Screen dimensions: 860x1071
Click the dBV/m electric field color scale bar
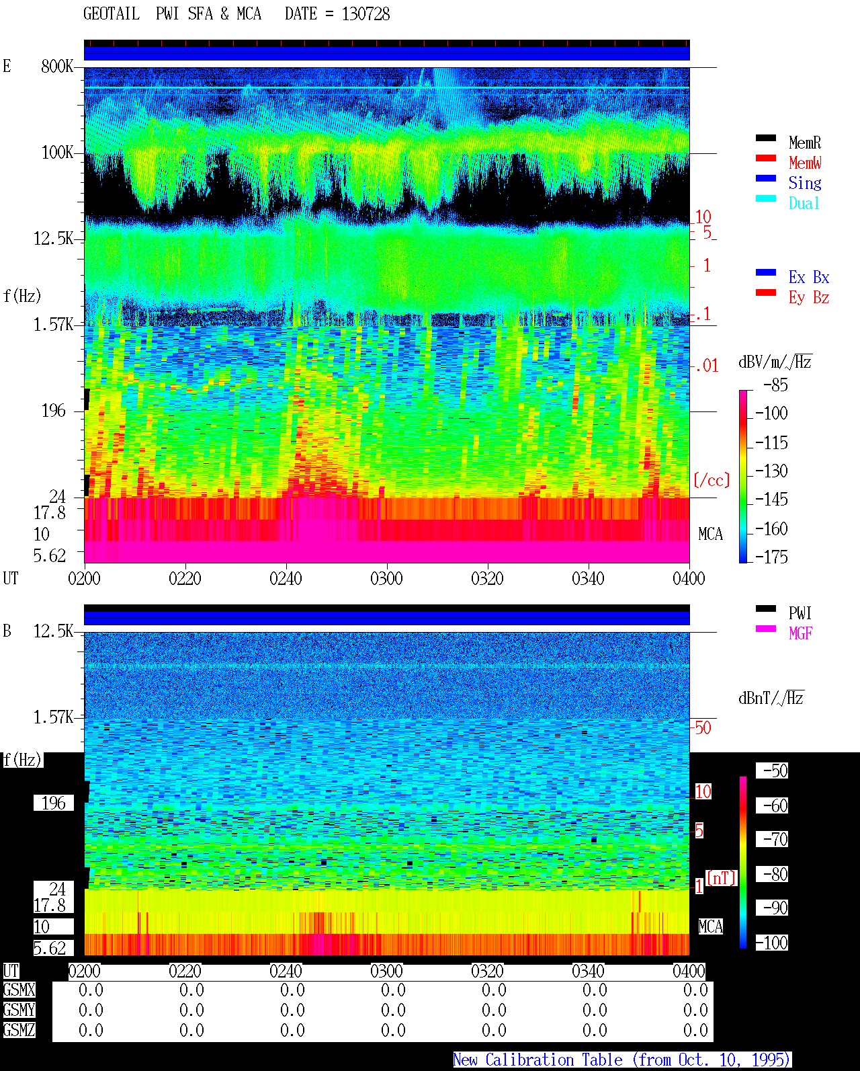743,476
